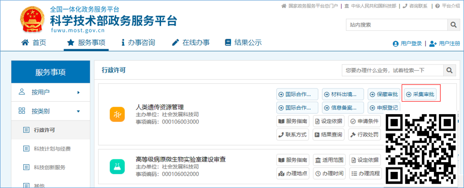Viewport: 464px width, 188px height.
Task: Open 用户注册 with the add-user icon
Action: (444, 44)
